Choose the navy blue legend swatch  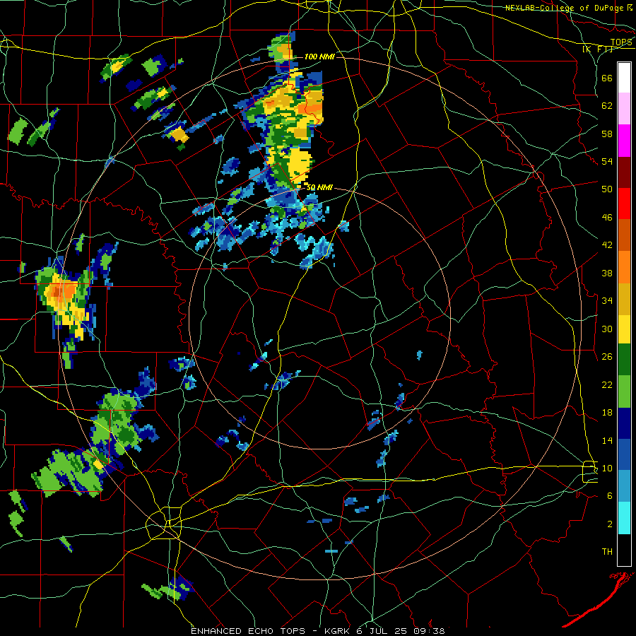point(624,423)
